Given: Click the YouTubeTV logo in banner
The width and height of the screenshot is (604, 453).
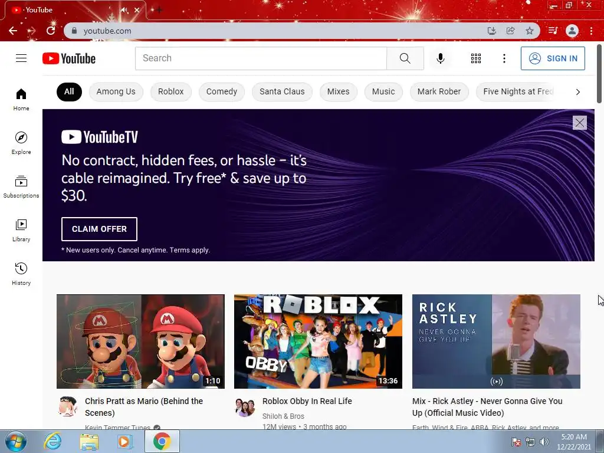Looking at the screenshot, I should [x=99, y=137].
